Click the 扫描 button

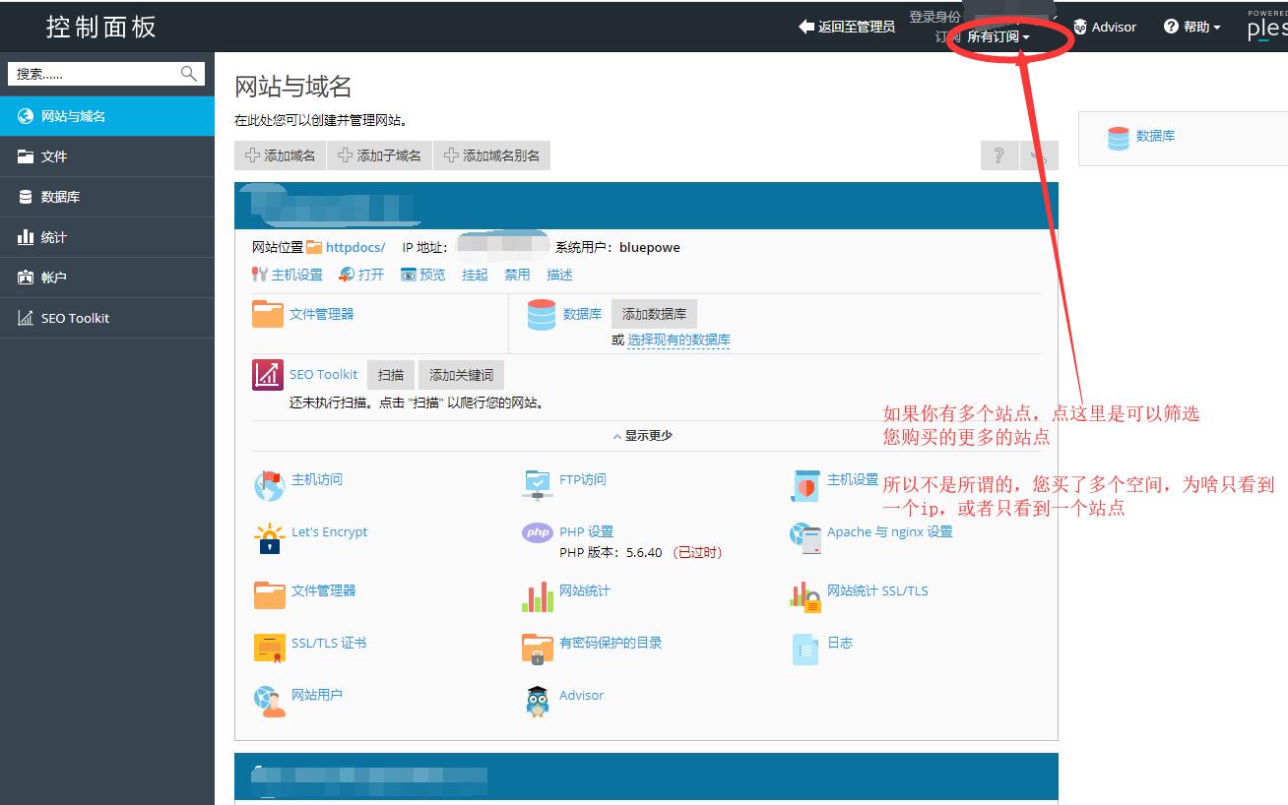coord(391,375)
